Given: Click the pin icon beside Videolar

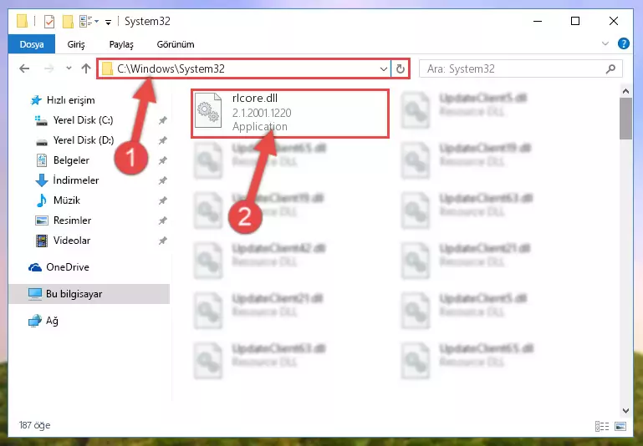Looking at the screenshot, I should pyautogui.click(x=163, y=241).
